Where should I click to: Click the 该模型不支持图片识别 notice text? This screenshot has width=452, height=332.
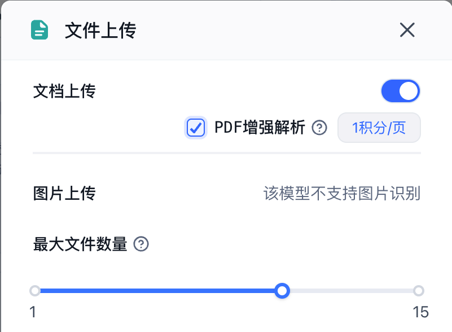tap(342, 194)
